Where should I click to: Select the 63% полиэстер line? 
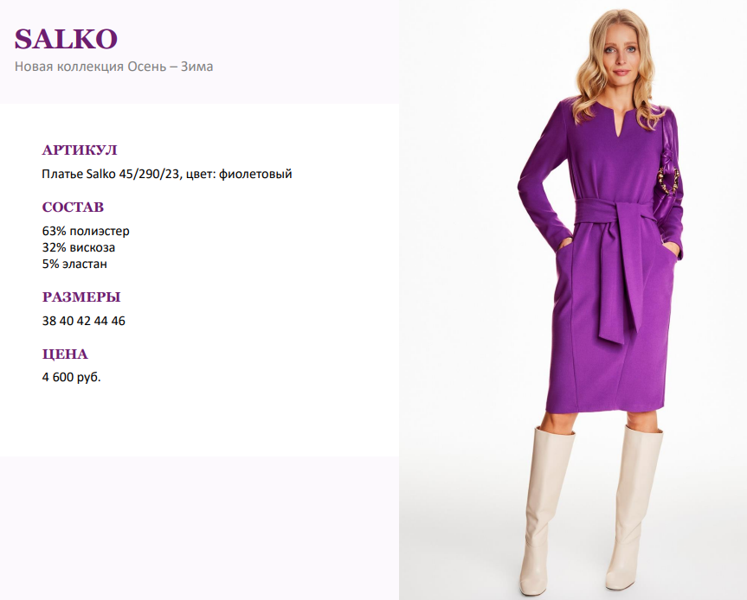coord(86,231)
